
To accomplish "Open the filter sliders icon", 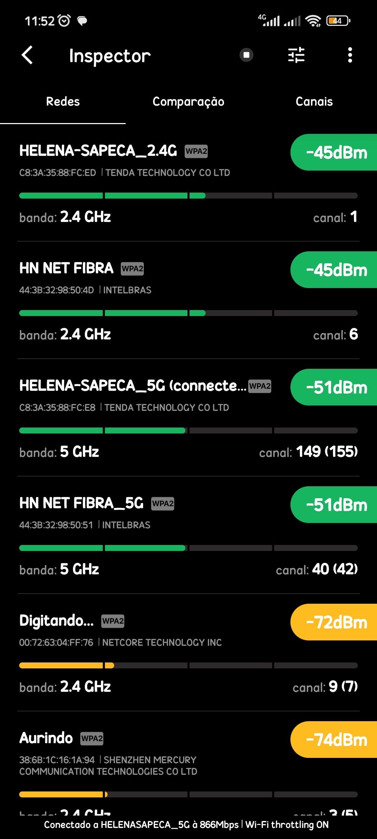I will [296, 55].
